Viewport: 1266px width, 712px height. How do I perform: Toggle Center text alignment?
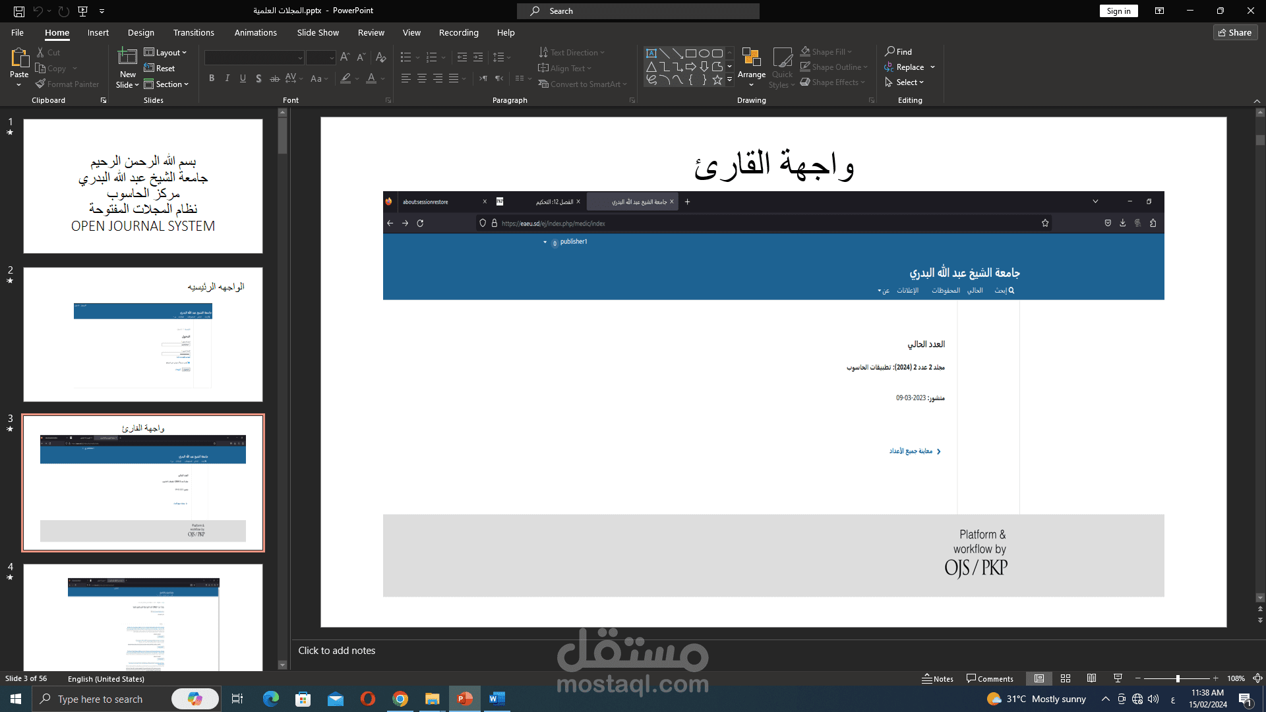click(x=422, y=78)
